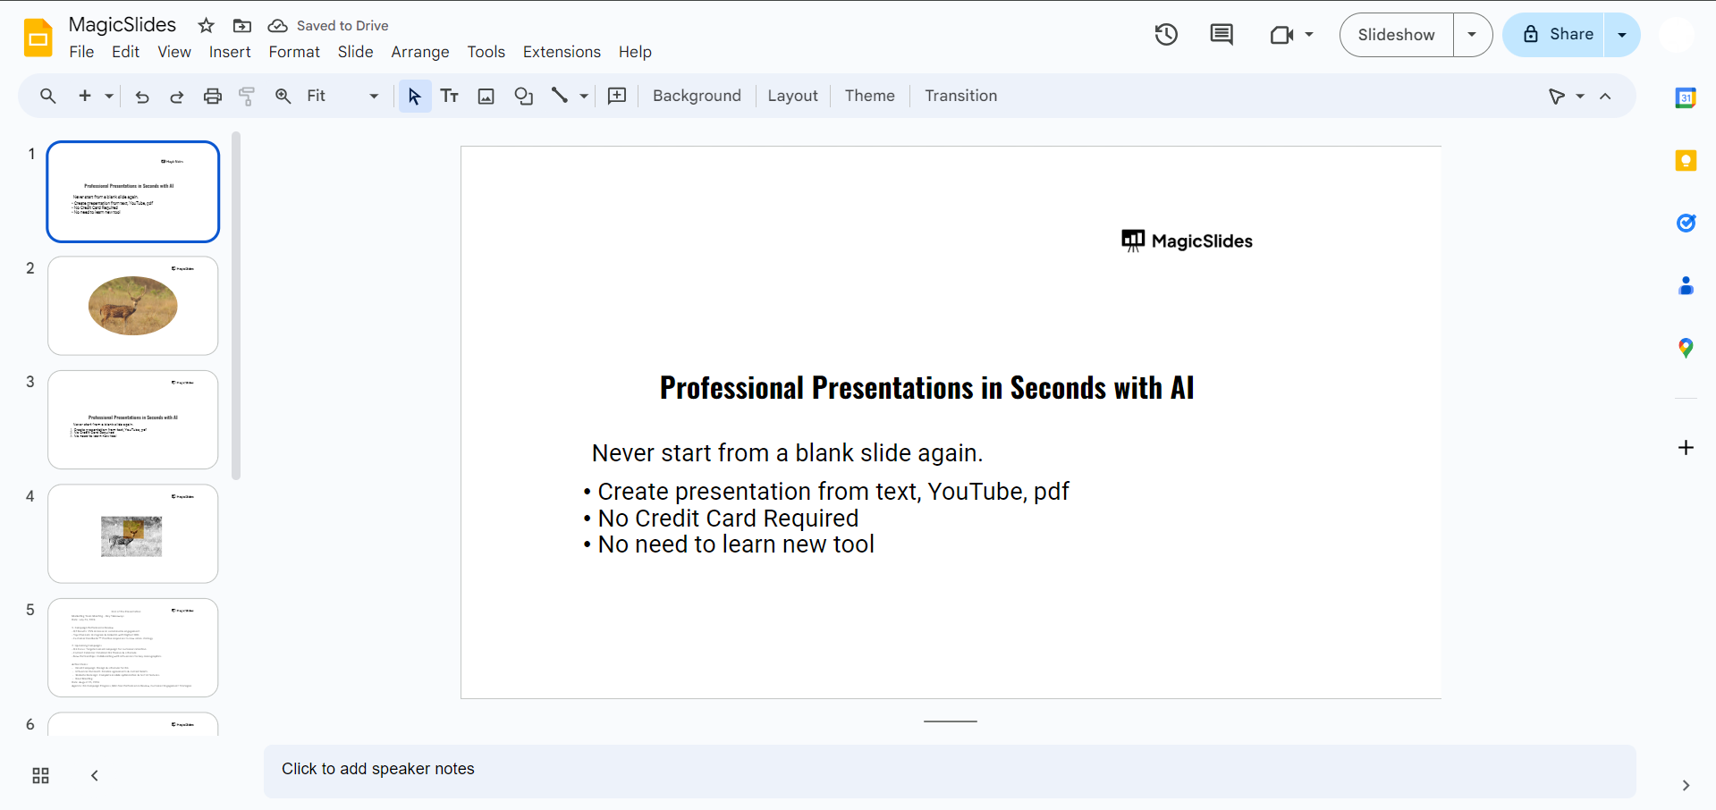Expand the Slideshow options dropdown arrow
This screenshot has width=1716, height=810.
tap(1472, 35)
